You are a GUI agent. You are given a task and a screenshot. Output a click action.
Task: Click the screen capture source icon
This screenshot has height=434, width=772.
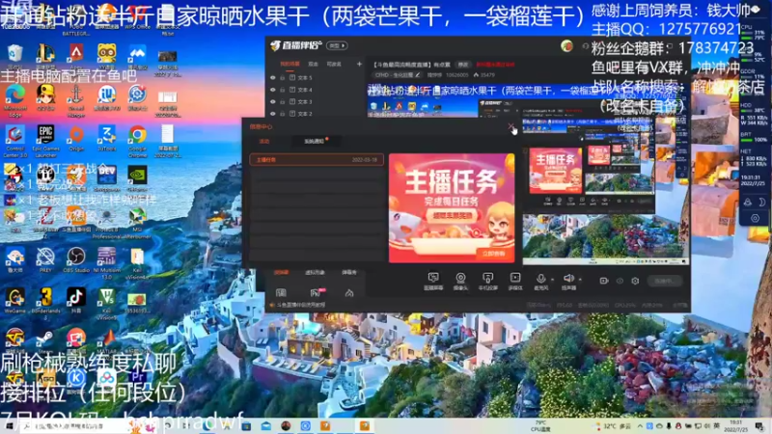pyautogui.click(x=433, y=282)
